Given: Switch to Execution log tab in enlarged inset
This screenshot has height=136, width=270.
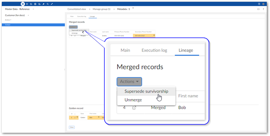Looking at the screenshot, I should pyautogui.click(x=154, y=50).
